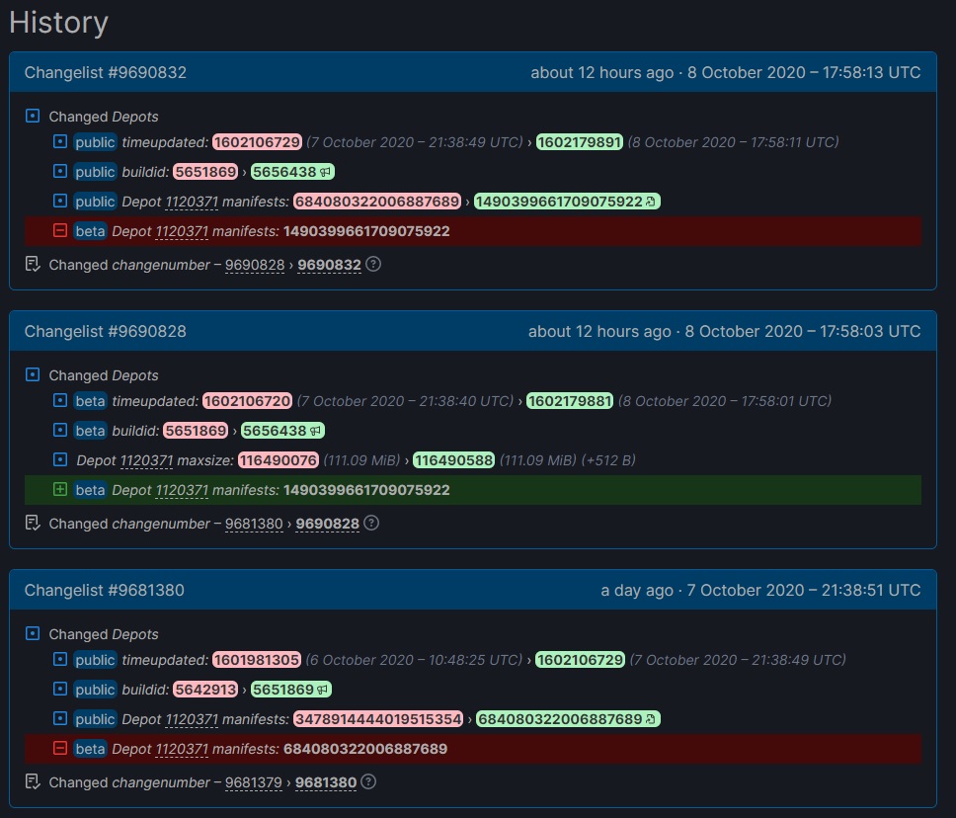The height and width of the screenshot is (818, 956).
Task: Click the megaphone icon after beta buildid 5656438
Action: point(316,431)
